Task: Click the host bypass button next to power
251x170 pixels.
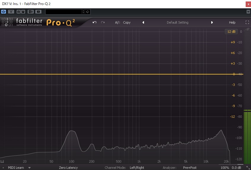Action: (x=11, y=12)
